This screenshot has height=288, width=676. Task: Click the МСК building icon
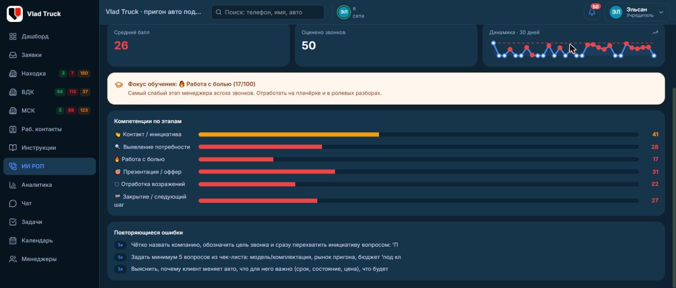[13, 111]
